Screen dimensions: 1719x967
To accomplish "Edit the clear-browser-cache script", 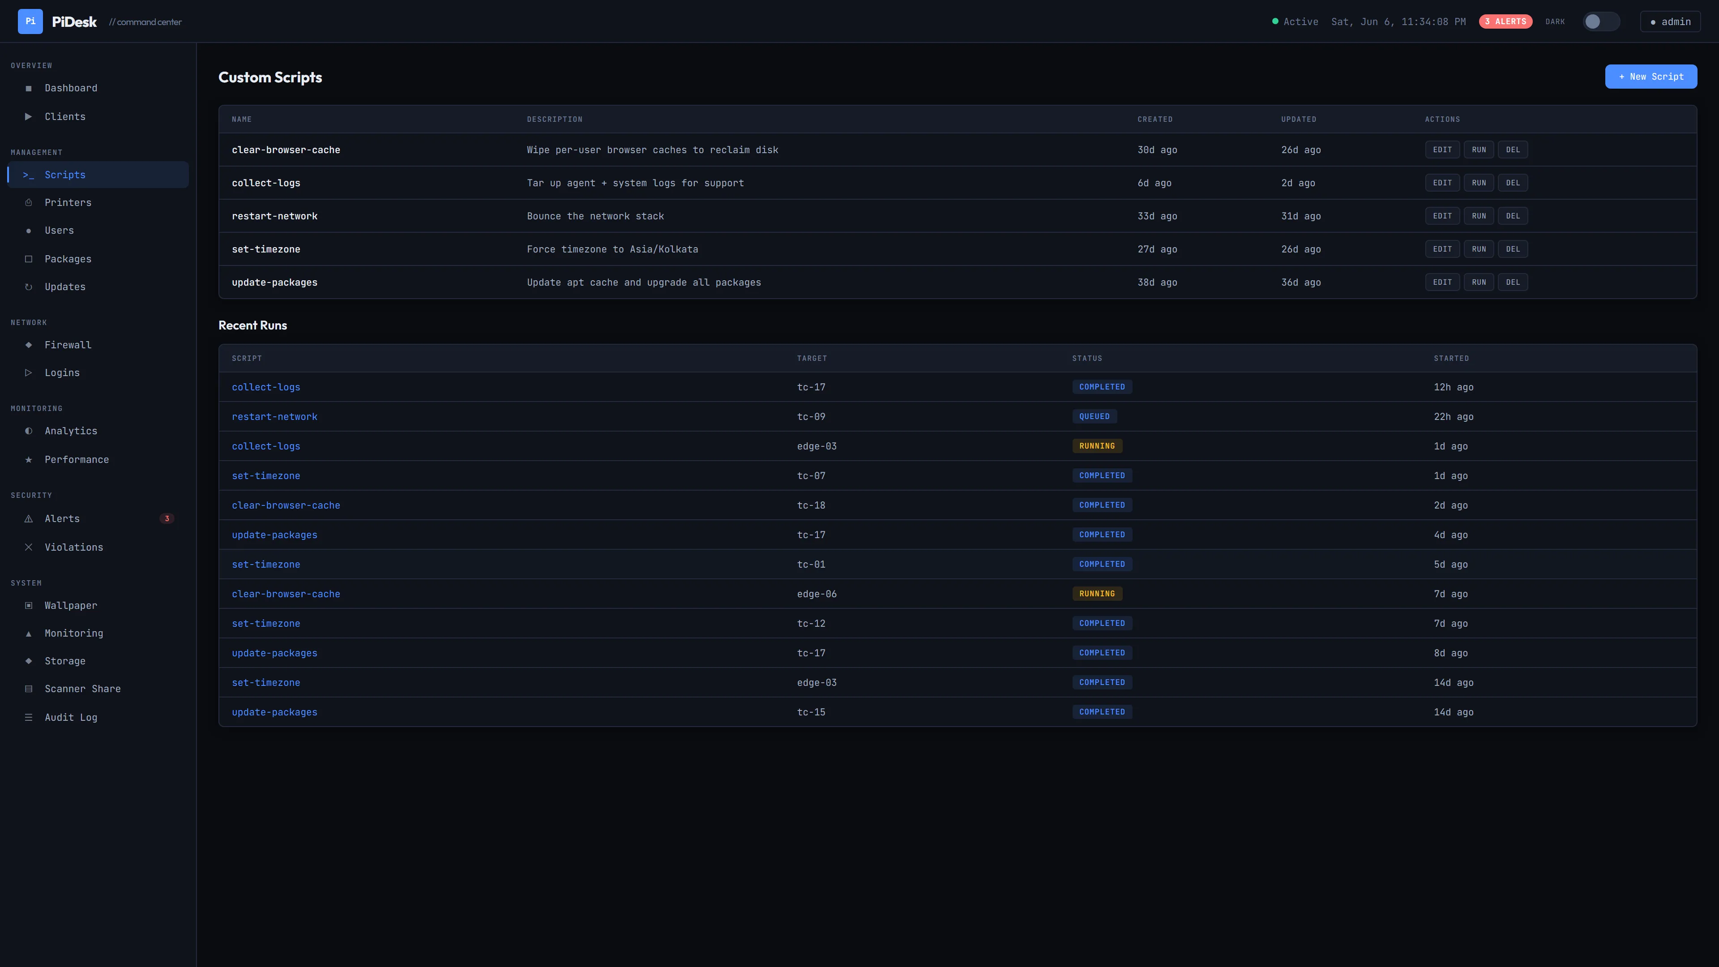I will 1442,150.
